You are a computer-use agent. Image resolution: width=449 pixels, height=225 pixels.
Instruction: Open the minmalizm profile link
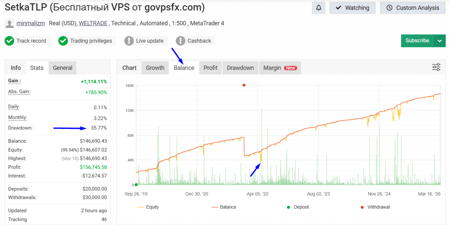point(31,23)
